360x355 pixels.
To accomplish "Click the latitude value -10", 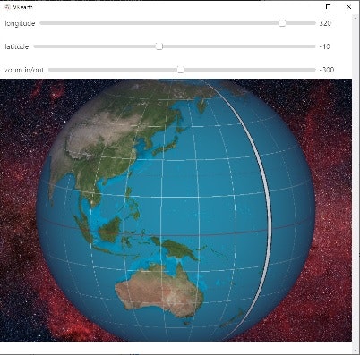I will (324, 46).
